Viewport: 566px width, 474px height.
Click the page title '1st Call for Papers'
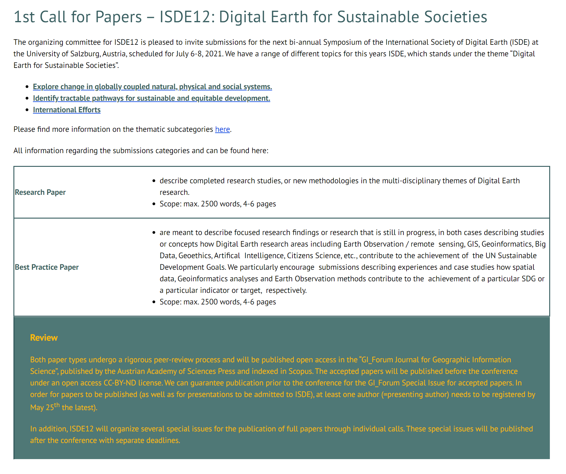click(250, 17)
